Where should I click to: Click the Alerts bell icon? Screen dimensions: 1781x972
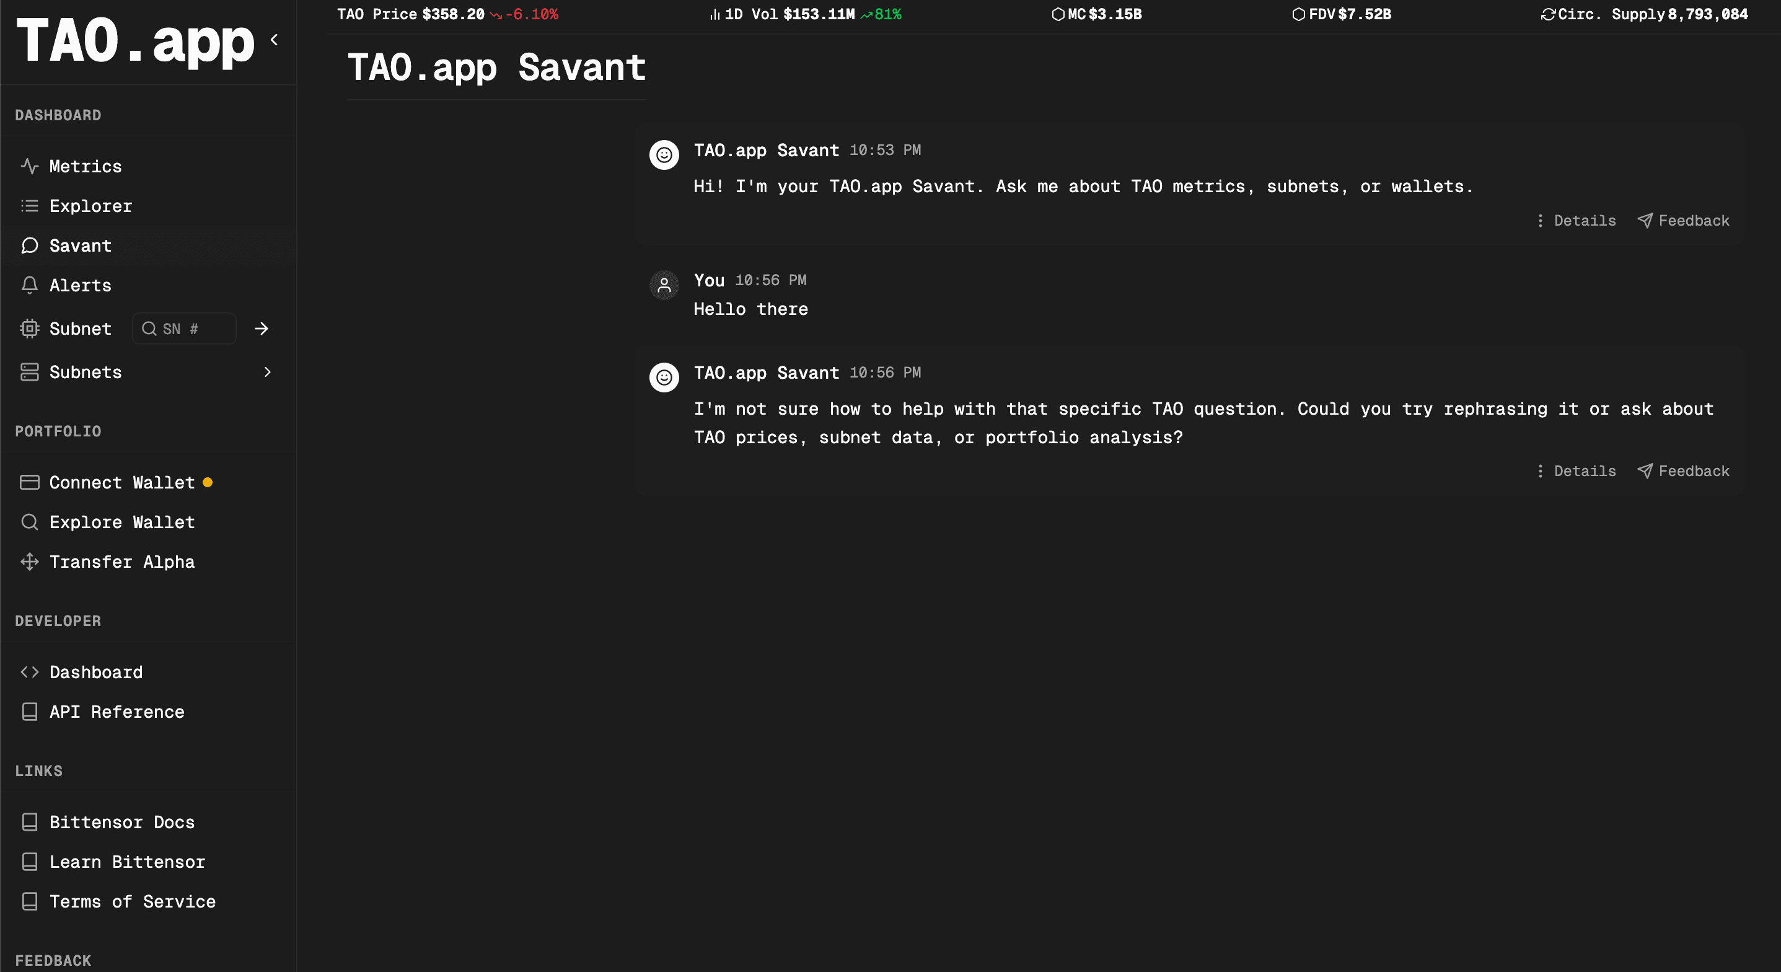pos(29,285)
